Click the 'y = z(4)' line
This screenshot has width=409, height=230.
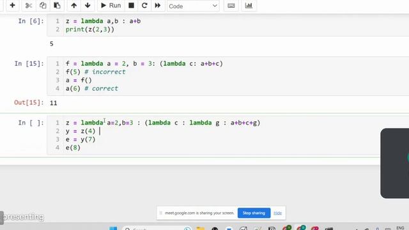(x=81, y=131)
